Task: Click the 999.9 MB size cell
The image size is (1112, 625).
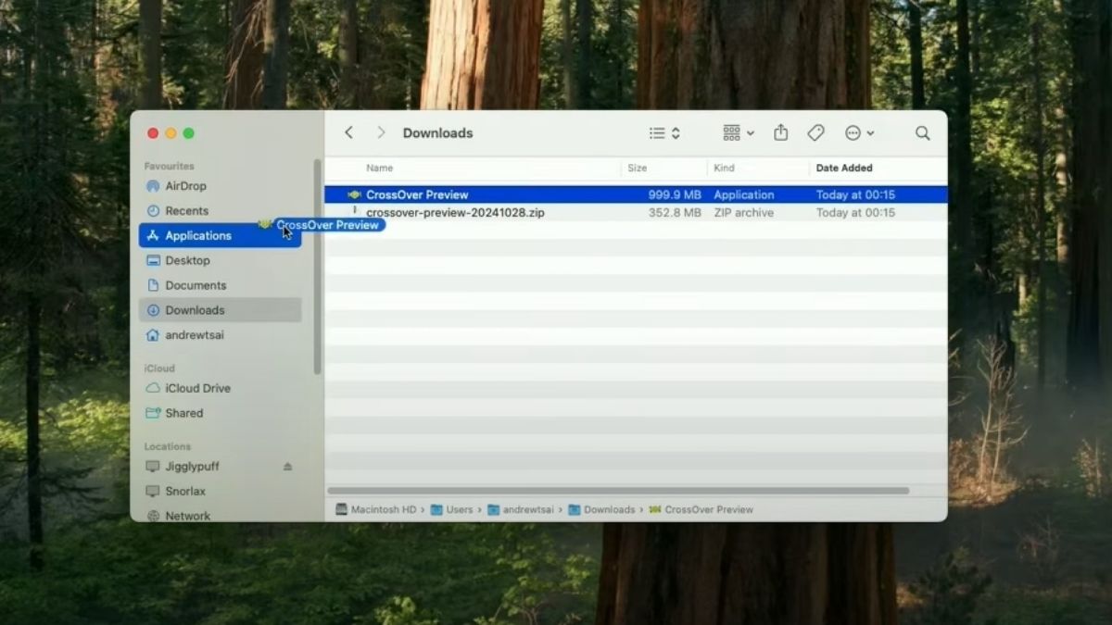Action: (x=675, y=195)
